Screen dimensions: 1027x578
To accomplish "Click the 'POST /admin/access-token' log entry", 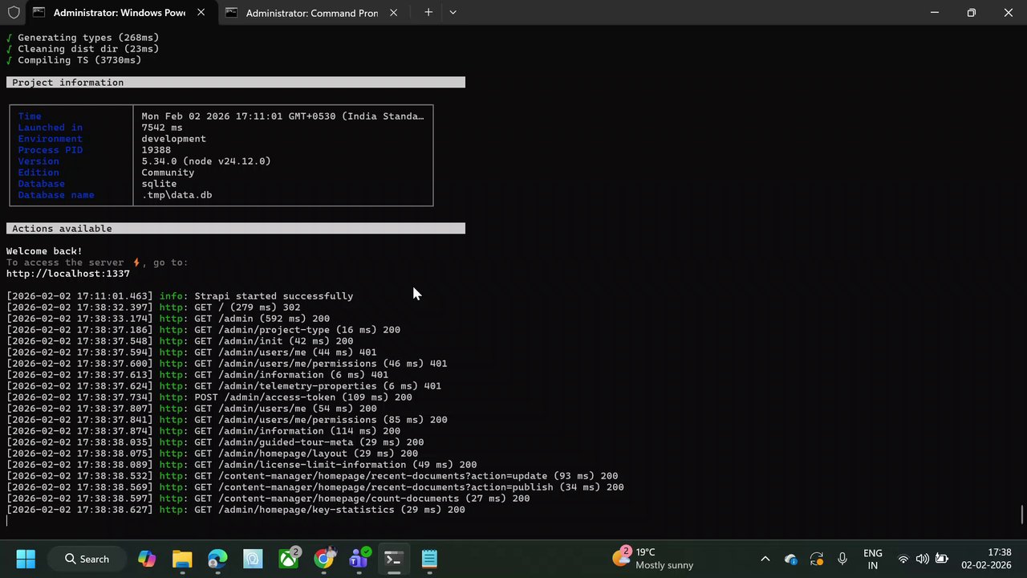I will (x=209, y=397).
